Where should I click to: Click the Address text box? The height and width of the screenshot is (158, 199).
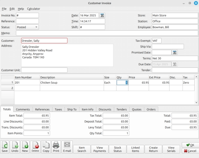pos(67,55)
